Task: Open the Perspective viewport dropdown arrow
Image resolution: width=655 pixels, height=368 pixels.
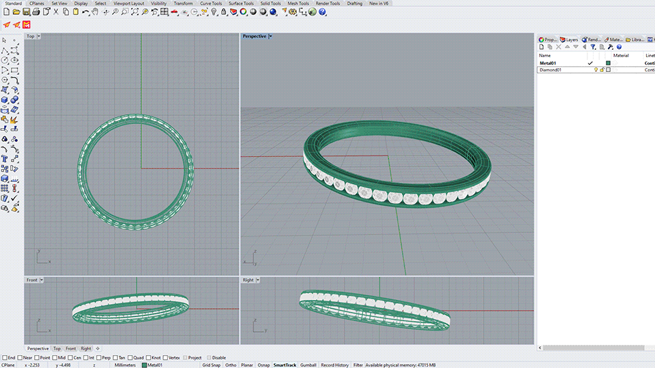Action: coord(270,36)
